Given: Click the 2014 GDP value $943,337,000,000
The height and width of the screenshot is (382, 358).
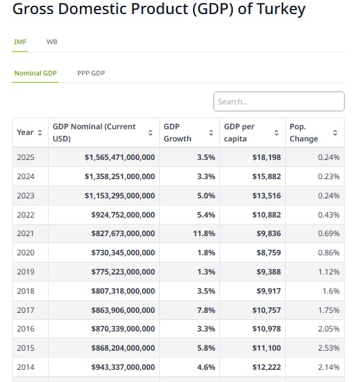Looking at the screenshot, I should point(123,367).
